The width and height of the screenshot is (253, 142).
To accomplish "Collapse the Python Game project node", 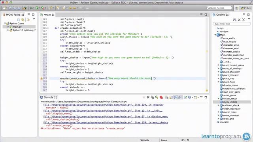I will click(5, 23).
